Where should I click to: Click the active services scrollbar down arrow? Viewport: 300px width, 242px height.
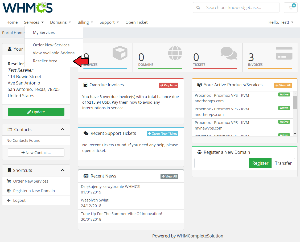coord(295,134)
